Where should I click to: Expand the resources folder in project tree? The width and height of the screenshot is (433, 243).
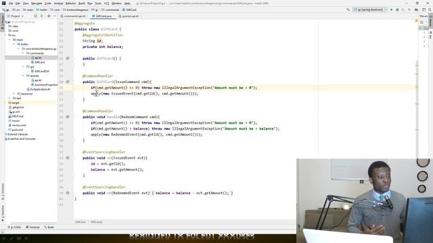pos(14,94)
